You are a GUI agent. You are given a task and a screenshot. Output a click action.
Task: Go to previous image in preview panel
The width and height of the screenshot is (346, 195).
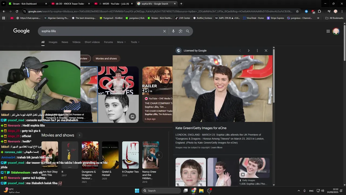coord(240,51)
